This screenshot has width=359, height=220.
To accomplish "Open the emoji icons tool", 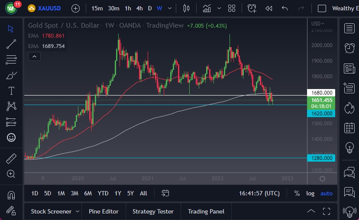I will 11,137.
